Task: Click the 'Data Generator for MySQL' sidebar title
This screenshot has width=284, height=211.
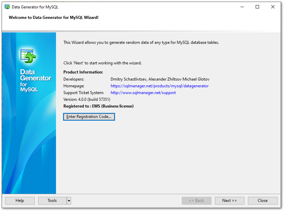Action: pos(36,81)
